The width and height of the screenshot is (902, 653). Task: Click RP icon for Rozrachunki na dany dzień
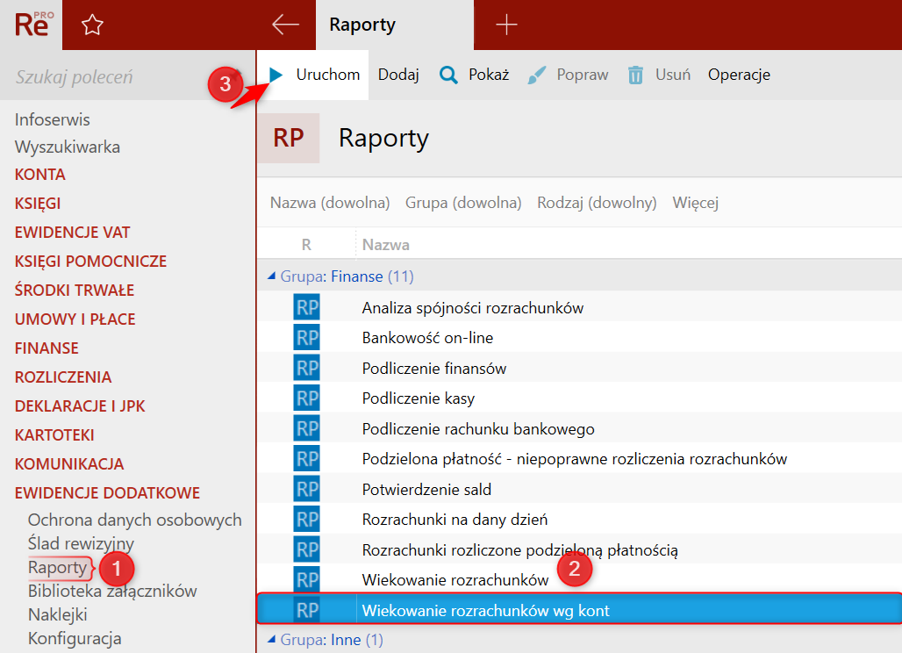coord(306,520)
